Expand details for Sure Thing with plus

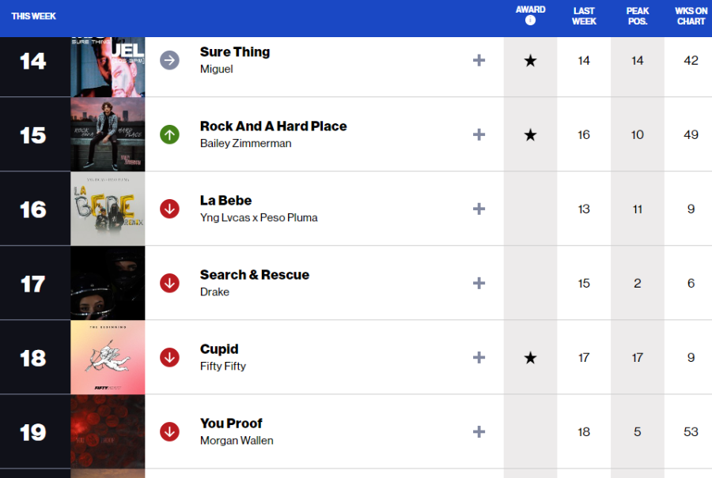point(479,60)
